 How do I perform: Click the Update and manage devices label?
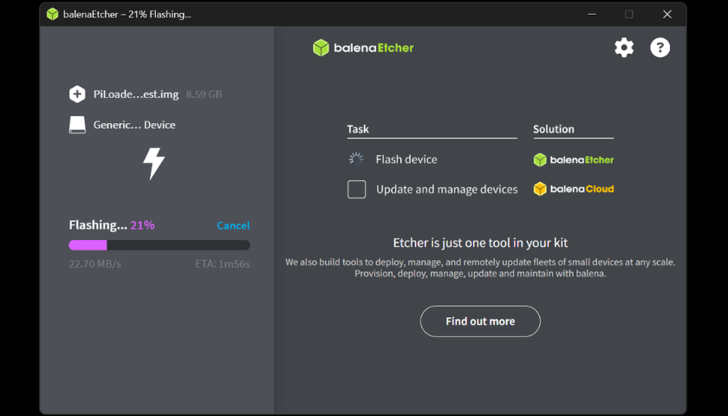click(x=446, y=190)
